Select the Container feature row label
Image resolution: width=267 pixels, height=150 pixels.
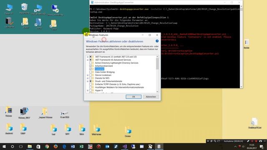99,69
